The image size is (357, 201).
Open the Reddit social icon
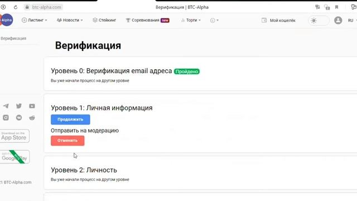point(32,118)
